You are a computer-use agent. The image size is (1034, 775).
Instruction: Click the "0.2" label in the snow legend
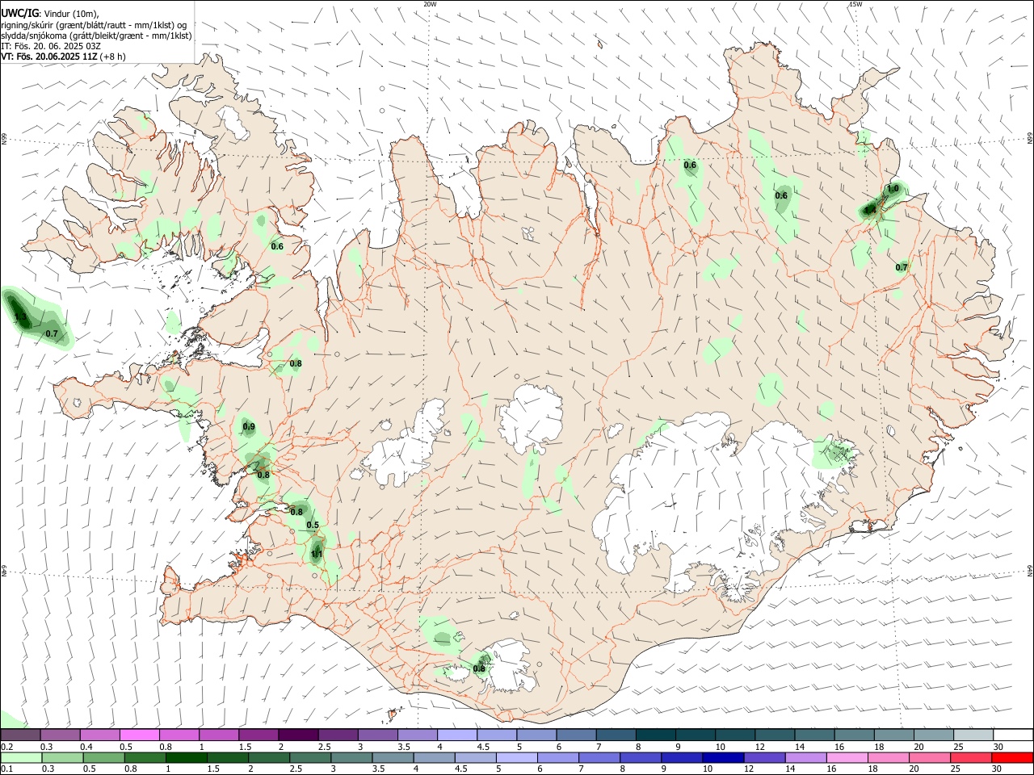[x=6, y=747]
